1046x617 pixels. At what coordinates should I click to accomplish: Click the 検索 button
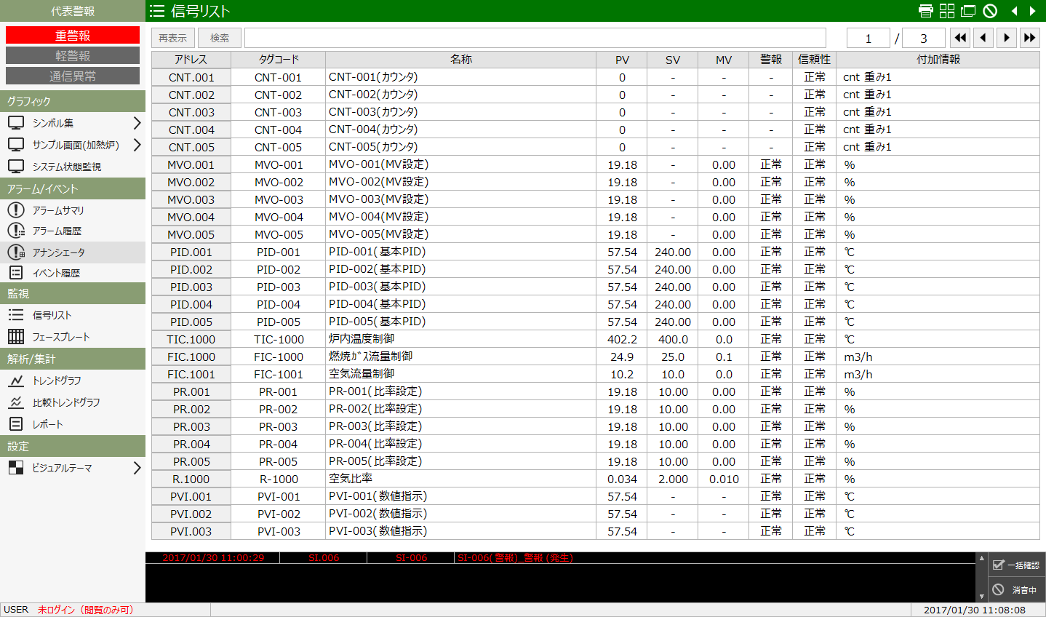point(220,38)
